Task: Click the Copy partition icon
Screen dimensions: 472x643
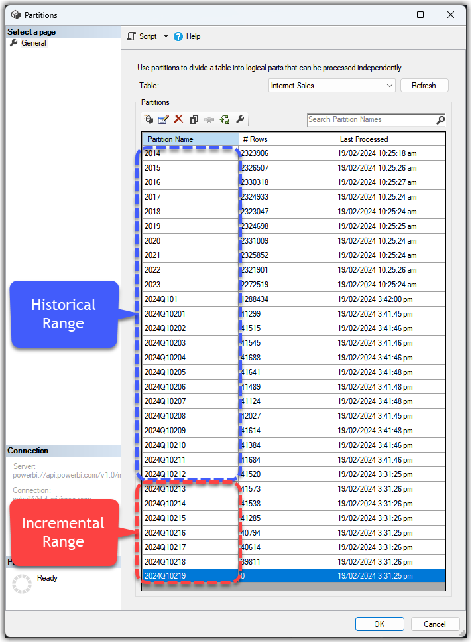Action: (x=194, y=119)
